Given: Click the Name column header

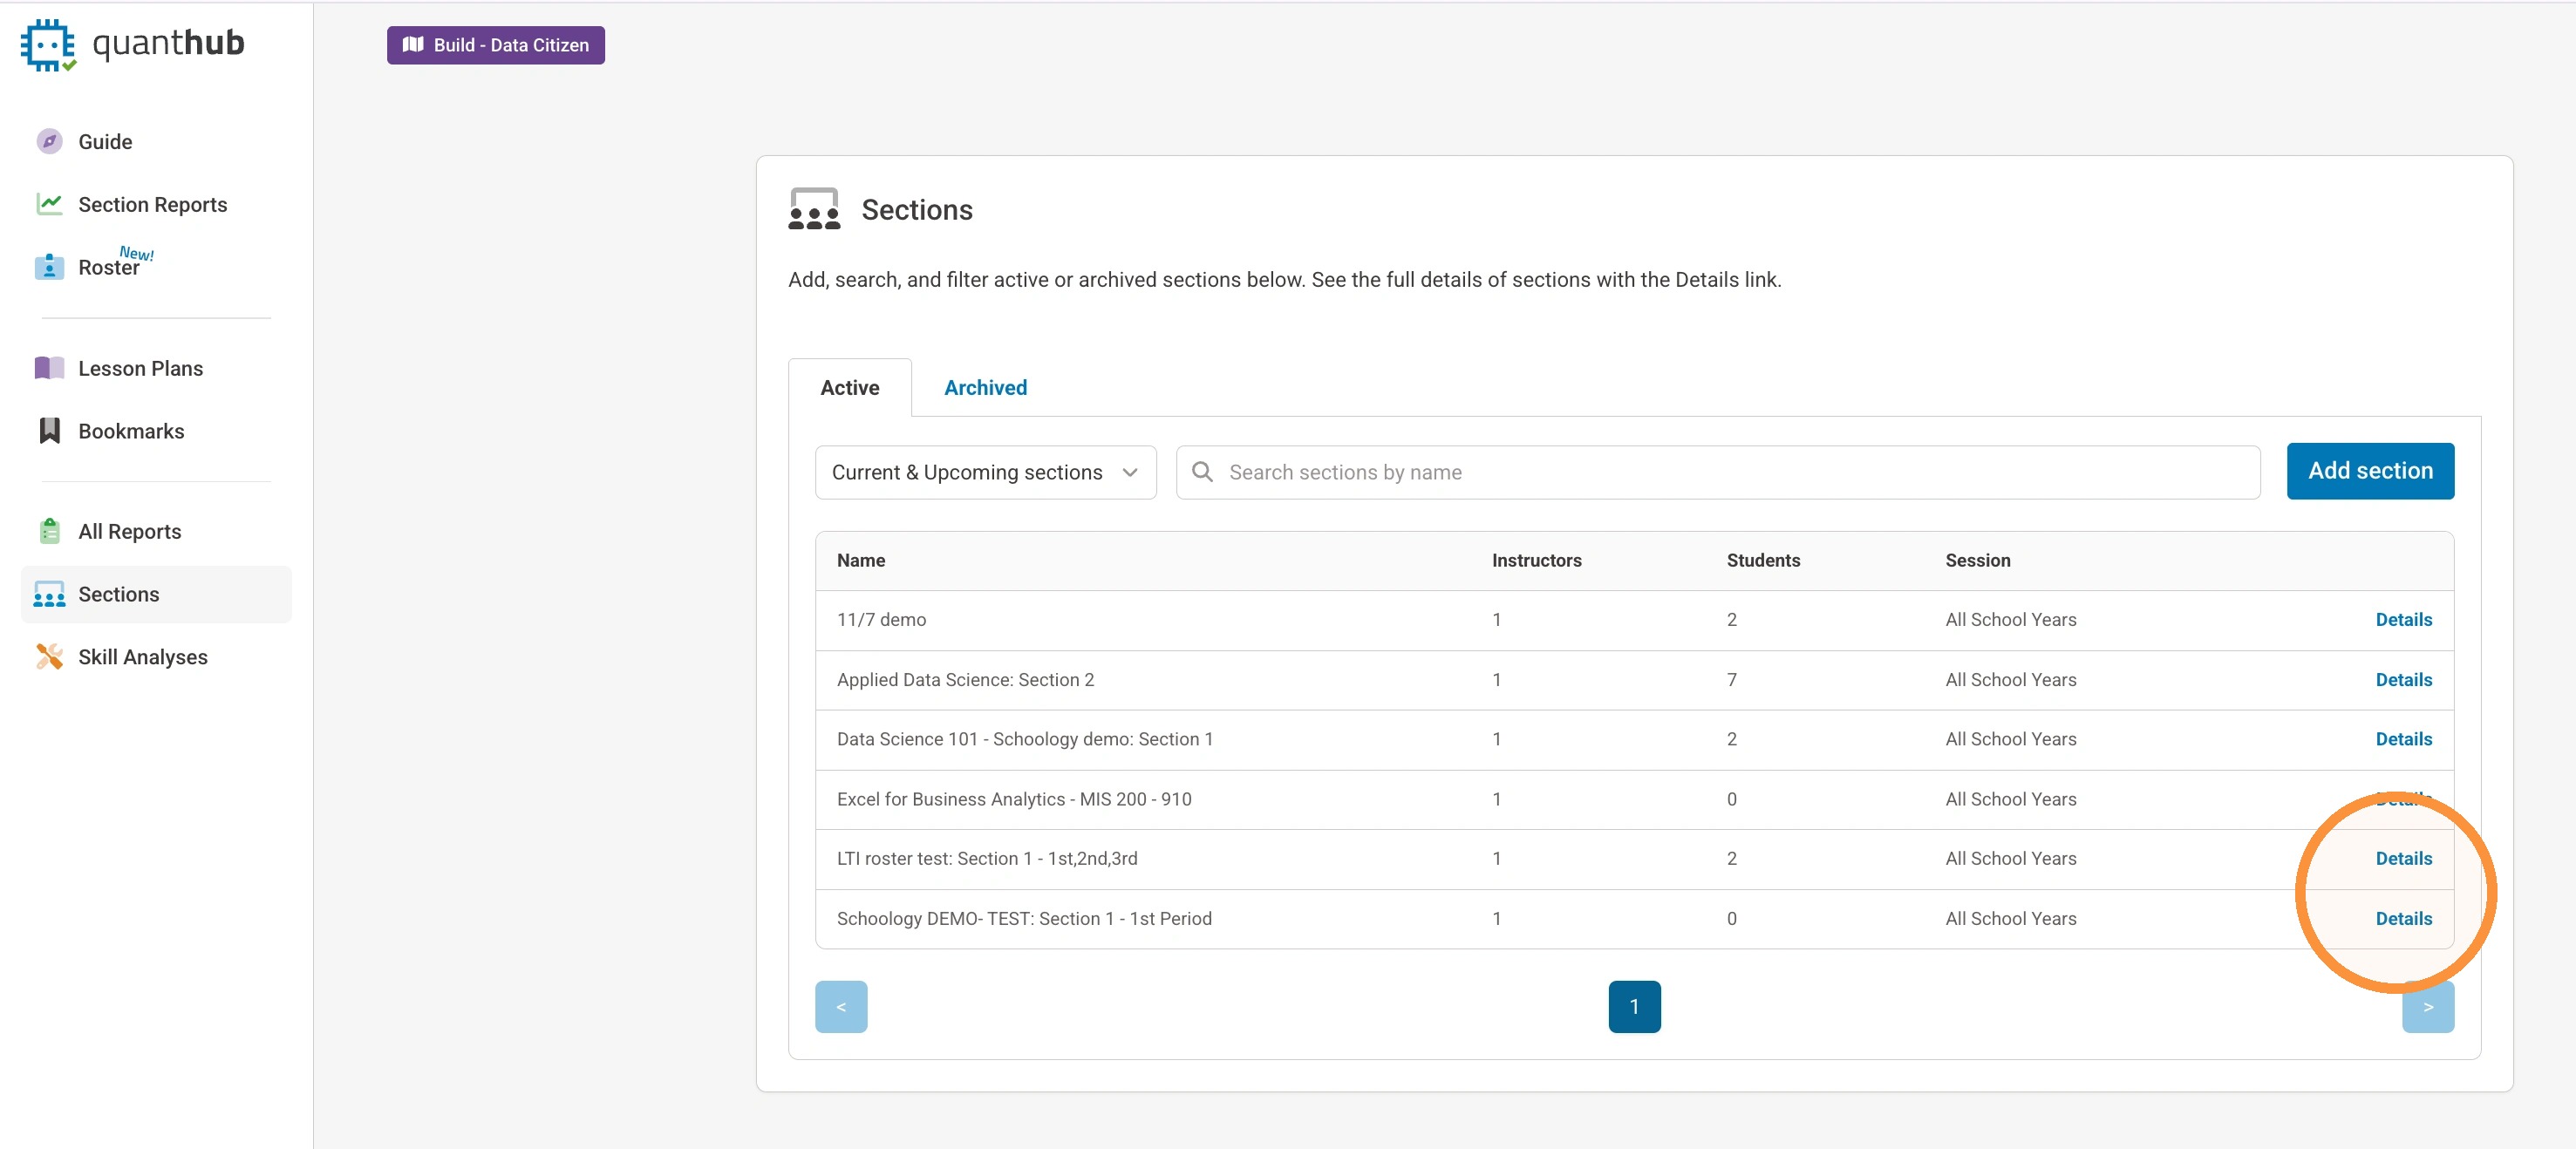Looking at the screenshot, I should coord(860,561).
